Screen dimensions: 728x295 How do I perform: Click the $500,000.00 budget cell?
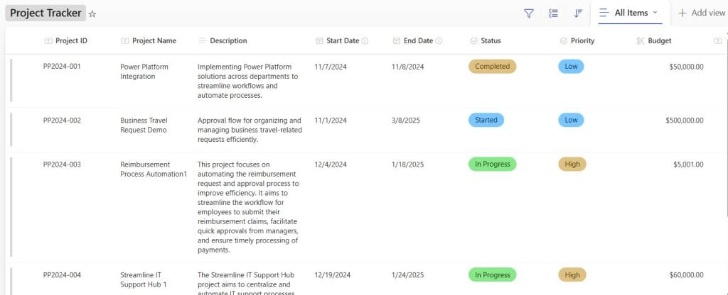pos(685,121)
